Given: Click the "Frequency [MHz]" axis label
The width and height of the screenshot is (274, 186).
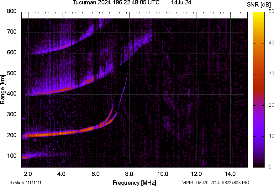Looking at the screenshot, I should (134, 183).
